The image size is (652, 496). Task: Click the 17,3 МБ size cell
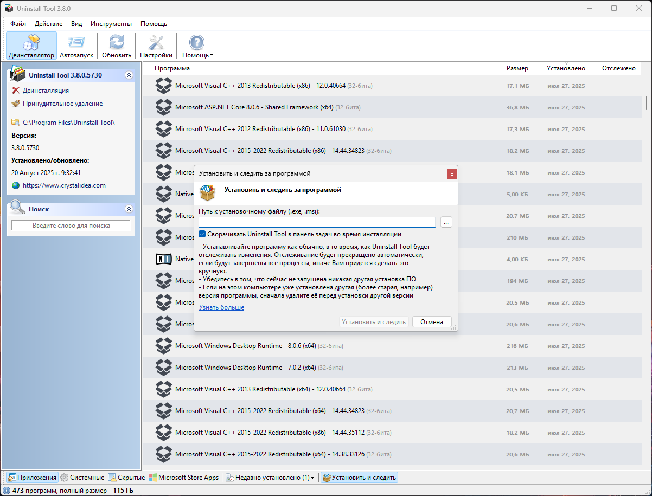click(x=517, y=129)
